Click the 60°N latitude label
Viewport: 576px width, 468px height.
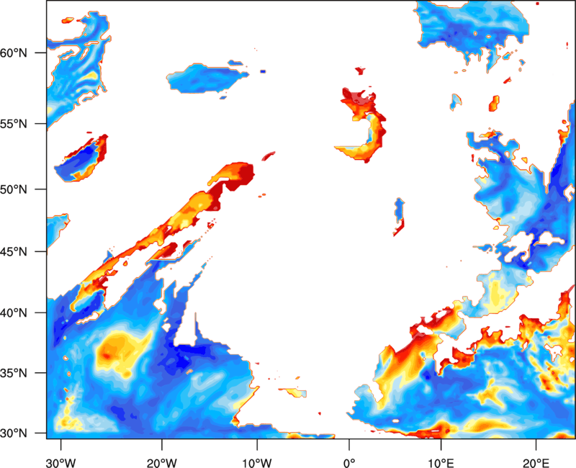pyautogui.click(x=14, y=53)
